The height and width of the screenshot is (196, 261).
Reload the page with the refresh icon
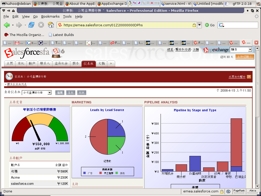[31, 25]
